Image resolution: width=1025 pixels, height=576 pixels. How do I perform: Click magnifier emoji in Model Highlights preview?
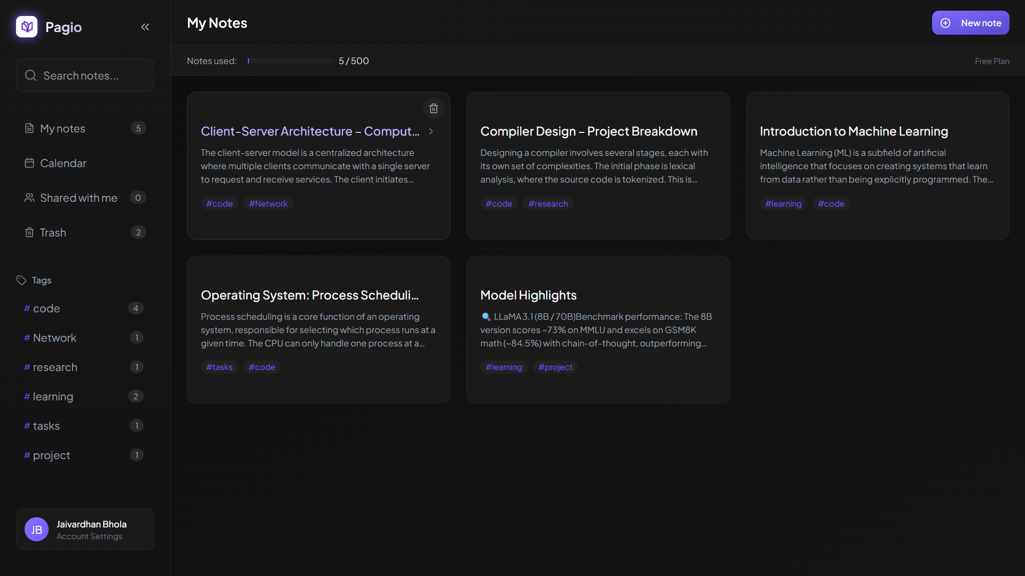pos(486,317)
